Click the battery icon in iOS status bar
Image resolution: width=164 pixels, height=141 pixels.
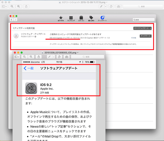(x=92, y=62)
